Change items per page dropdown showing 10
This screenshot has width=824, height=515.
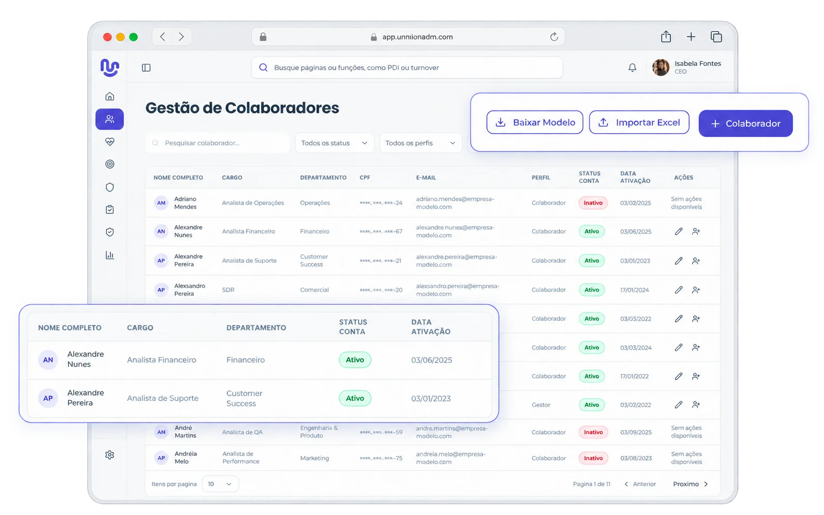220,484
